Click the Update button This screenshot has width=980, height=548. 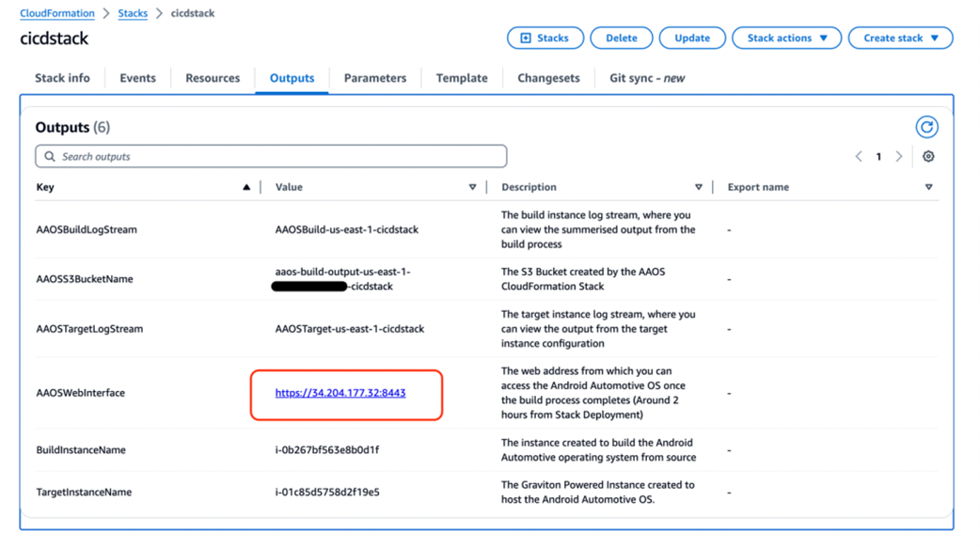tap(692, 39)
